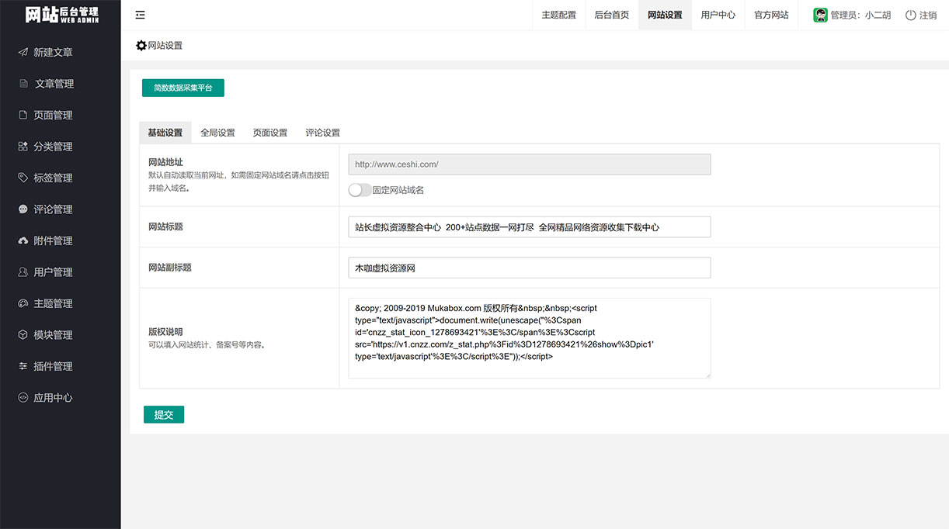
Task: Click the gear icon beside 网站设置 heading
Action: tap(142, 45)
